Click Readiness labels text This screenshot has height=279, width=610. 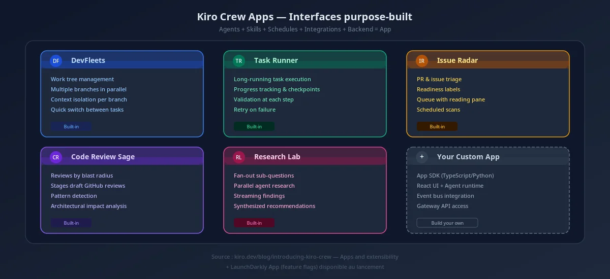438,89
